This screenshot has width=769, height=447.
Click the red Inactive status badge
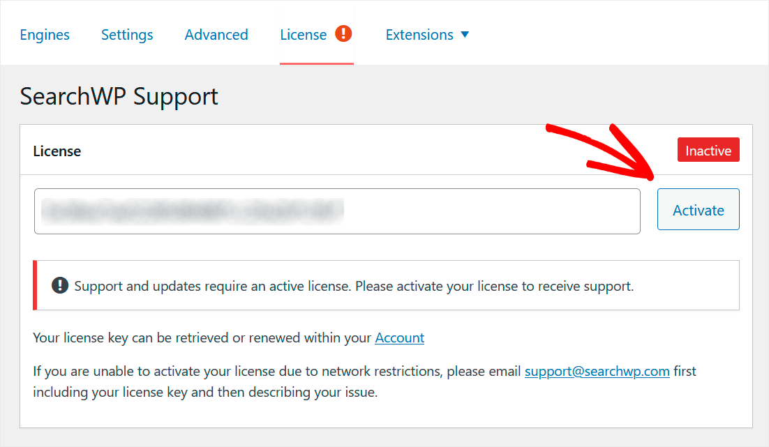pyautogui.click(x=708, y=151)
